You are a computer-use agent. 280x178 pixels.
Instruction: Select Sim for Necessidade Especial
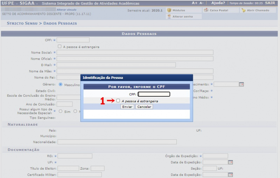(61, 111)
